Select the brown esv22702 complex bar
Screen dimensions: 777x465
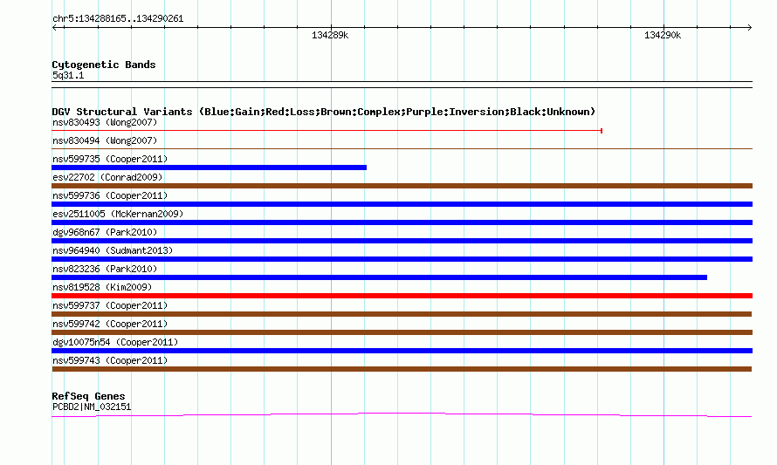402,186
